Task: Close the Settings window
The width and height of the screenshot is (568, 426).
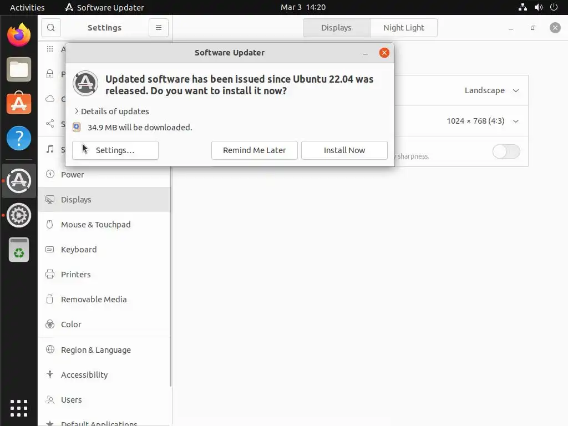Action: 555,28
